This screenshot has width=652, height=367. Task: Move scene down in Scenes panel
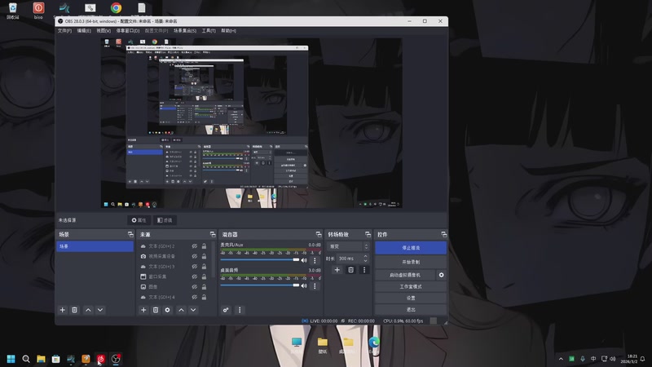pos(100,310)
